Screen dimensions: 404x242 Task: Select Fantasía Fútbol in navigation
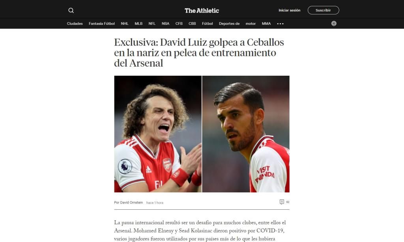tap(101, 23)
